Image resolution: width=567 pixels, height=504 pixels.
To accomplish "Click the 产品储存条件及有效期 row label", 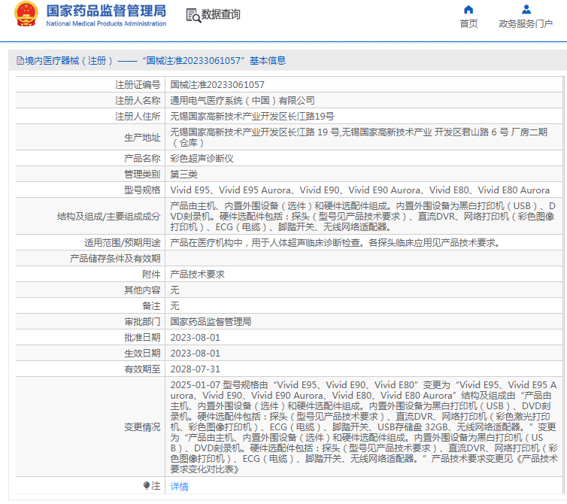I will point(115,259).
